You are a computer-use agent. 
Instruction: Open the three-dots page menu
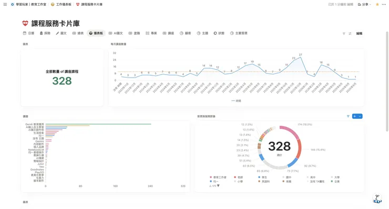click(384, 4)
